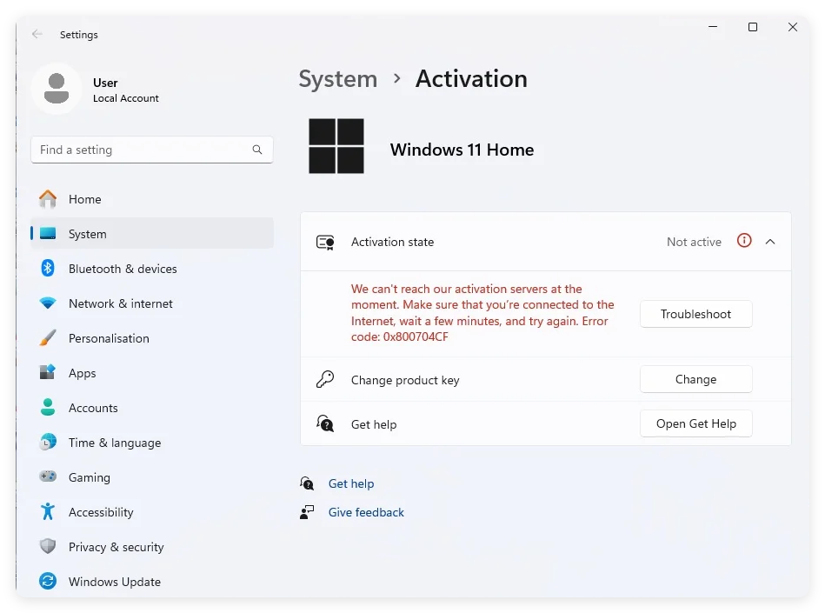Collapse the Activation state section chevron
This screenshot has width=825, height=613.
pyautogui.click(x=770, y=242)
